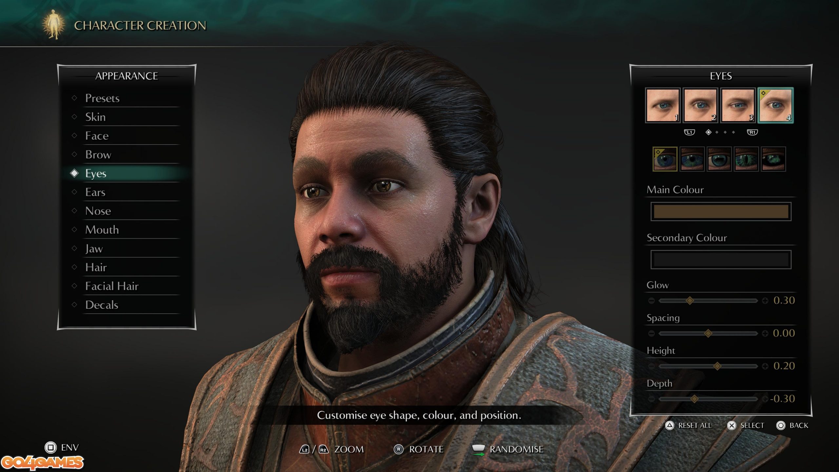Select the cat-slit pupil iris icon
The width and height of the screenshot is (839, 472).
(x=746, y=159)
